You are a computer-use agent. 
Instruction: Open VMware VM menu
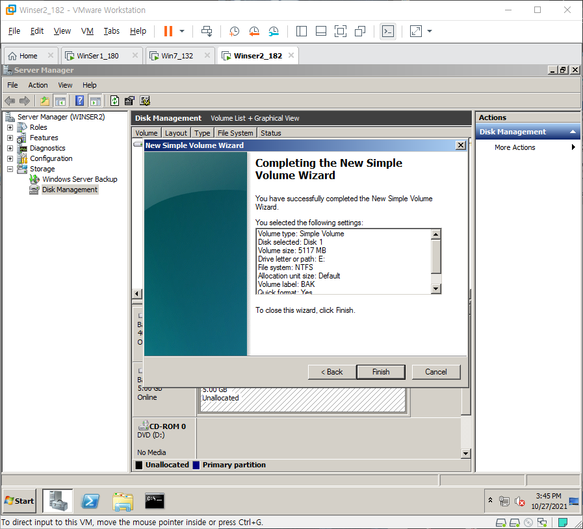[87, 31]
